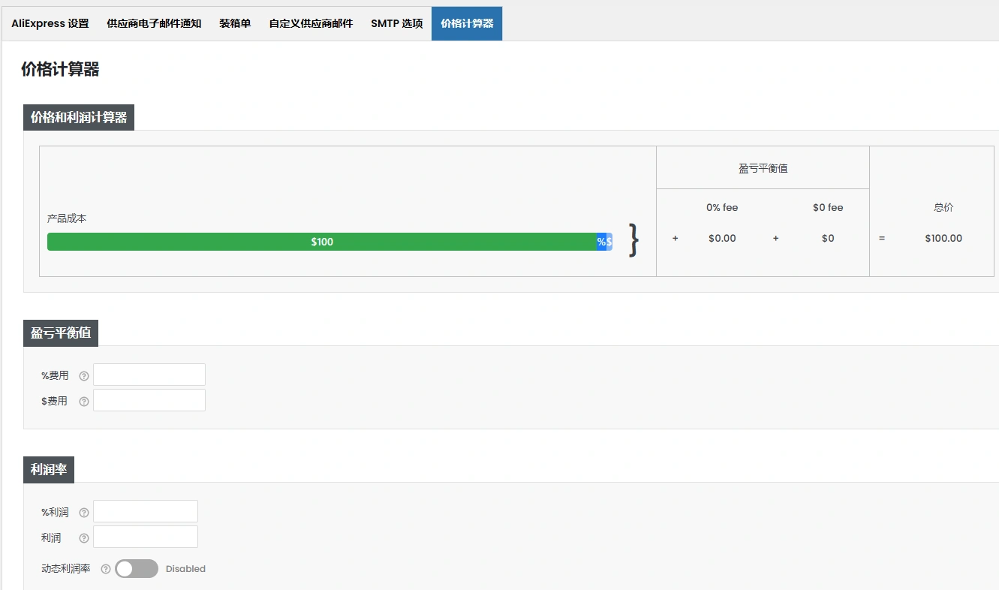This screenshot has height=590, width=999.
Task: Click the $费用 input field
Action: (x=149, y=399)
